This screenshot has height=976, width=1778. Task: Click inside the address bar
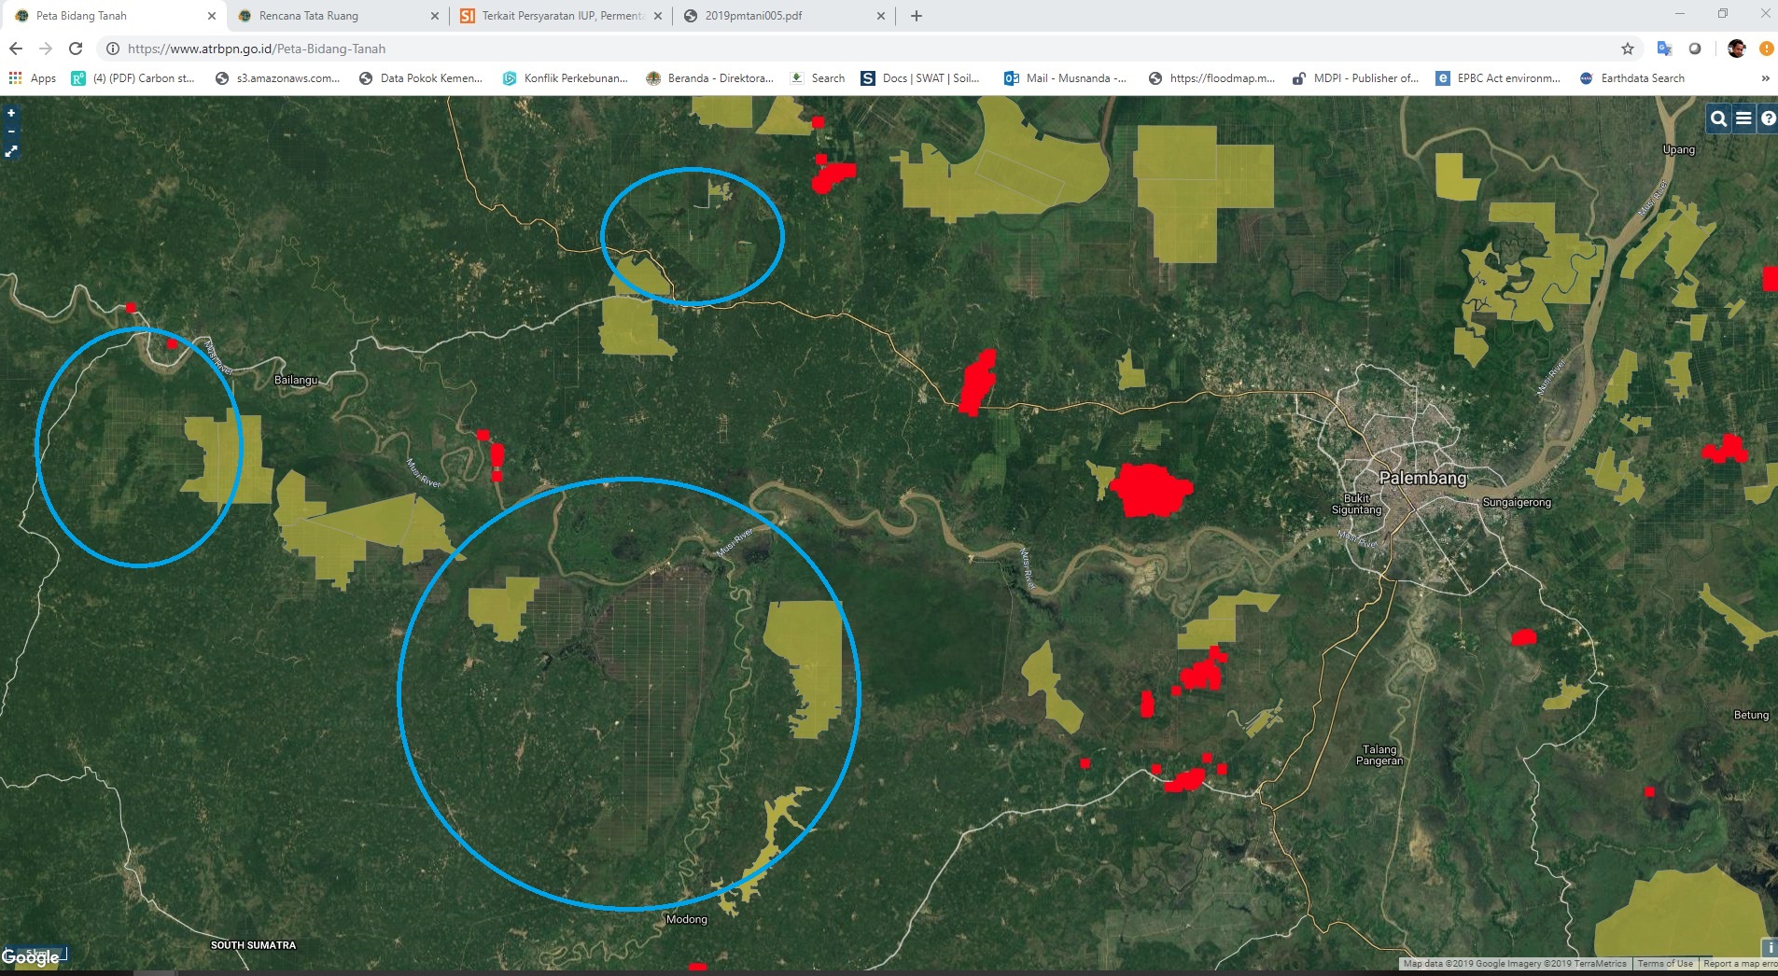pyautogui.click(x=373, y=49)
